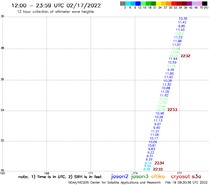
Task: Select the 12.62 wave height
Action: coord(163,103)
